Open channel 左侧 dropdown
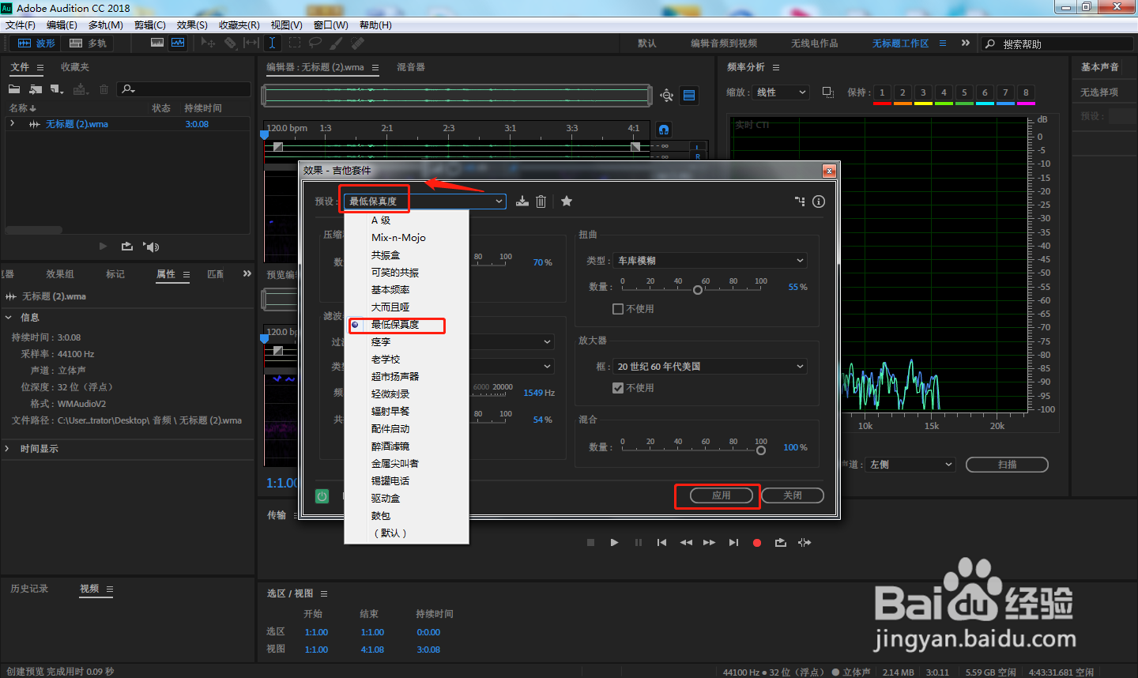Image resolution: width=1138 pixels, height=678 pixels. 910,465
